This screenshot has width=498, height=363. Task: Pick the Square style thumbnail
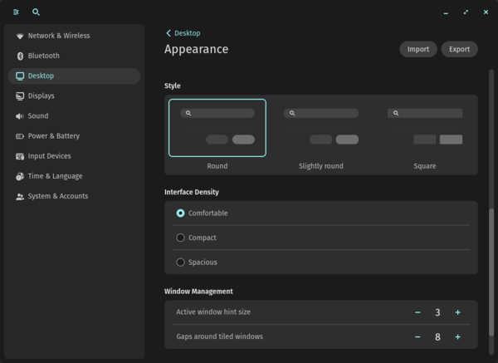point(425,128)
